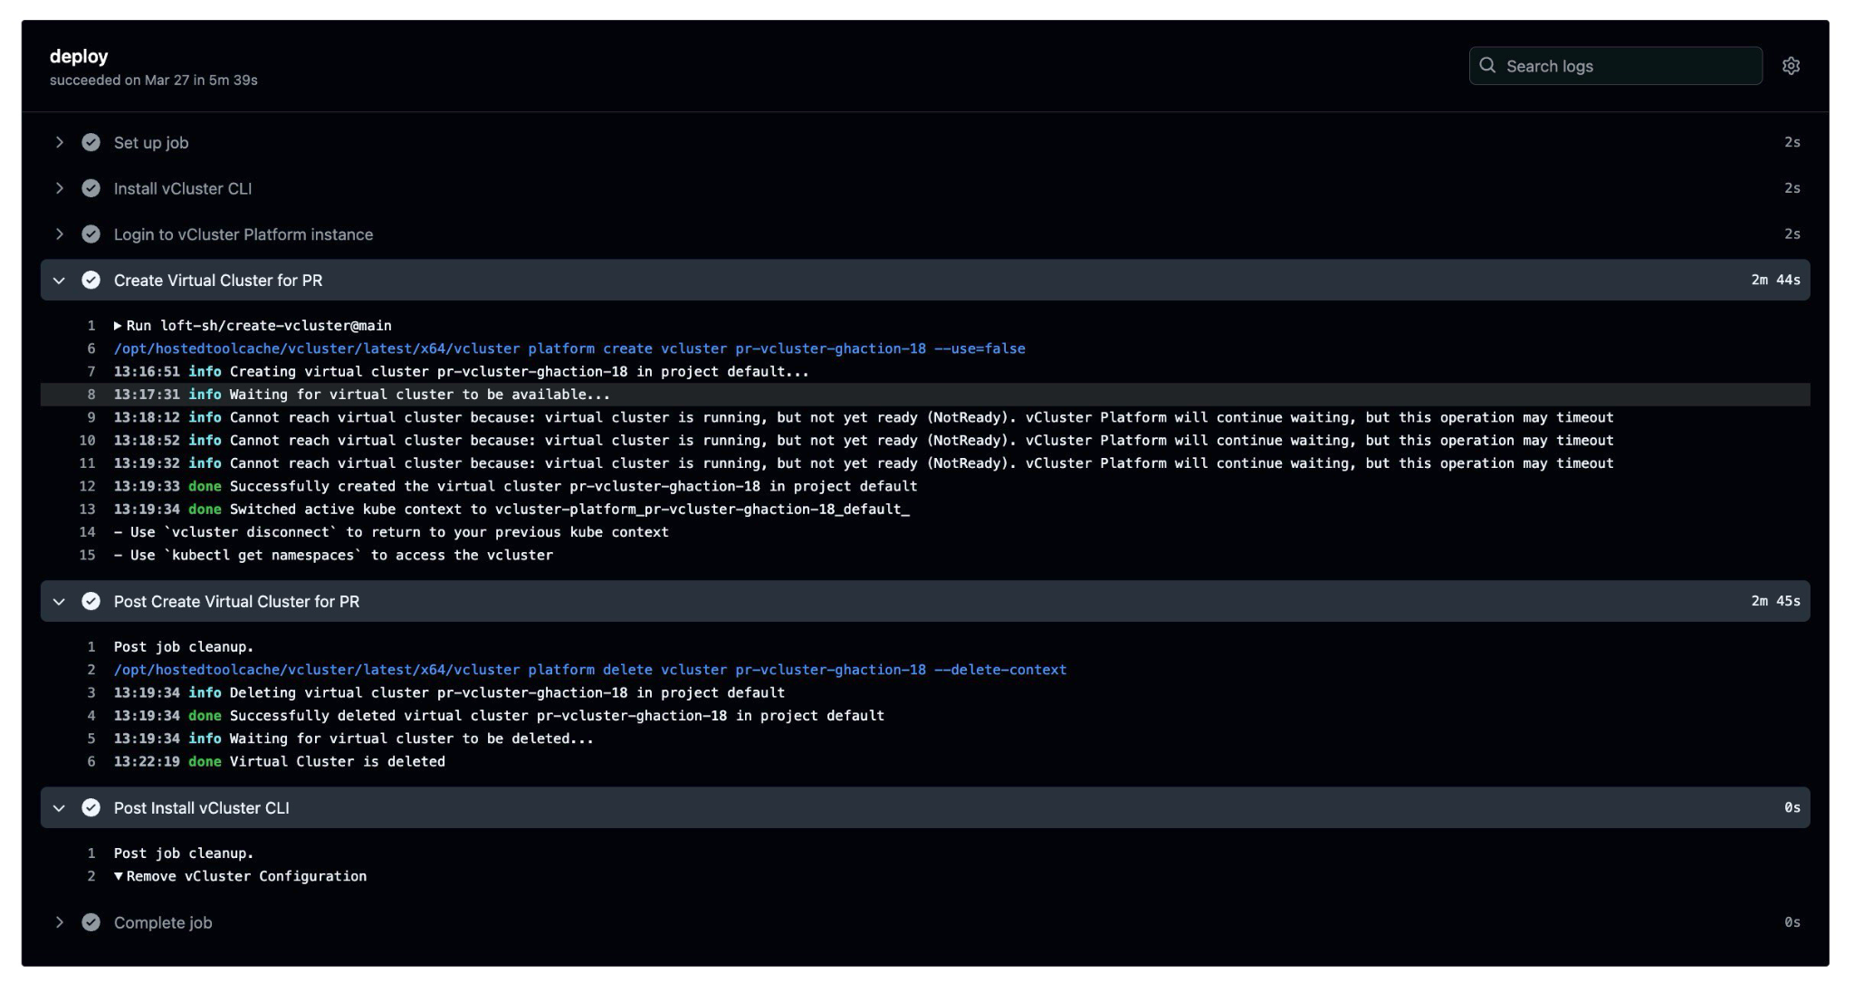Click 'Deleting virtual cluster' log line
This screenshot has width=1854, height=982.
click(449, 692)
